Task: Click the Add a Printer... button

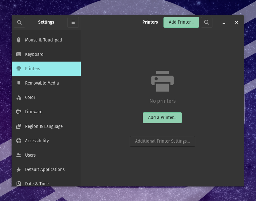Action: coord(162,117)
